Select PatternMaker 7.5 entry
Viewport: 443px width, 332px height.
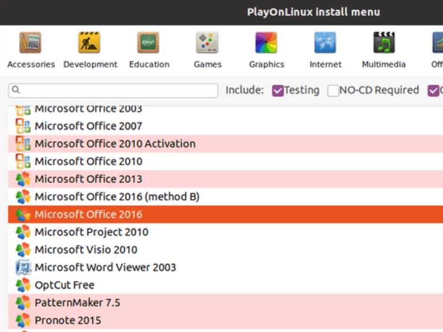226,303
